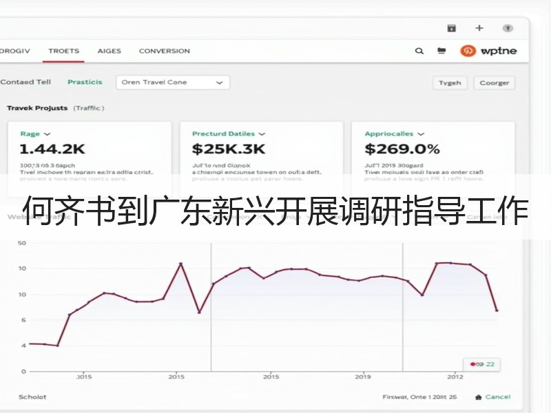Click the 2019 x-axis label

tap(363, 377)
